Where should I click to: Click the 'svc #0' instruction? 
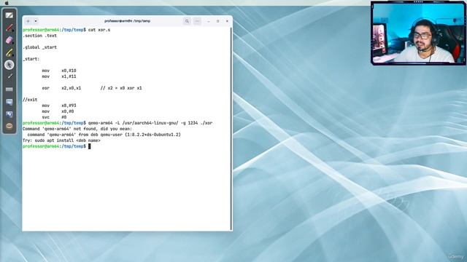[x=54, y=117]
